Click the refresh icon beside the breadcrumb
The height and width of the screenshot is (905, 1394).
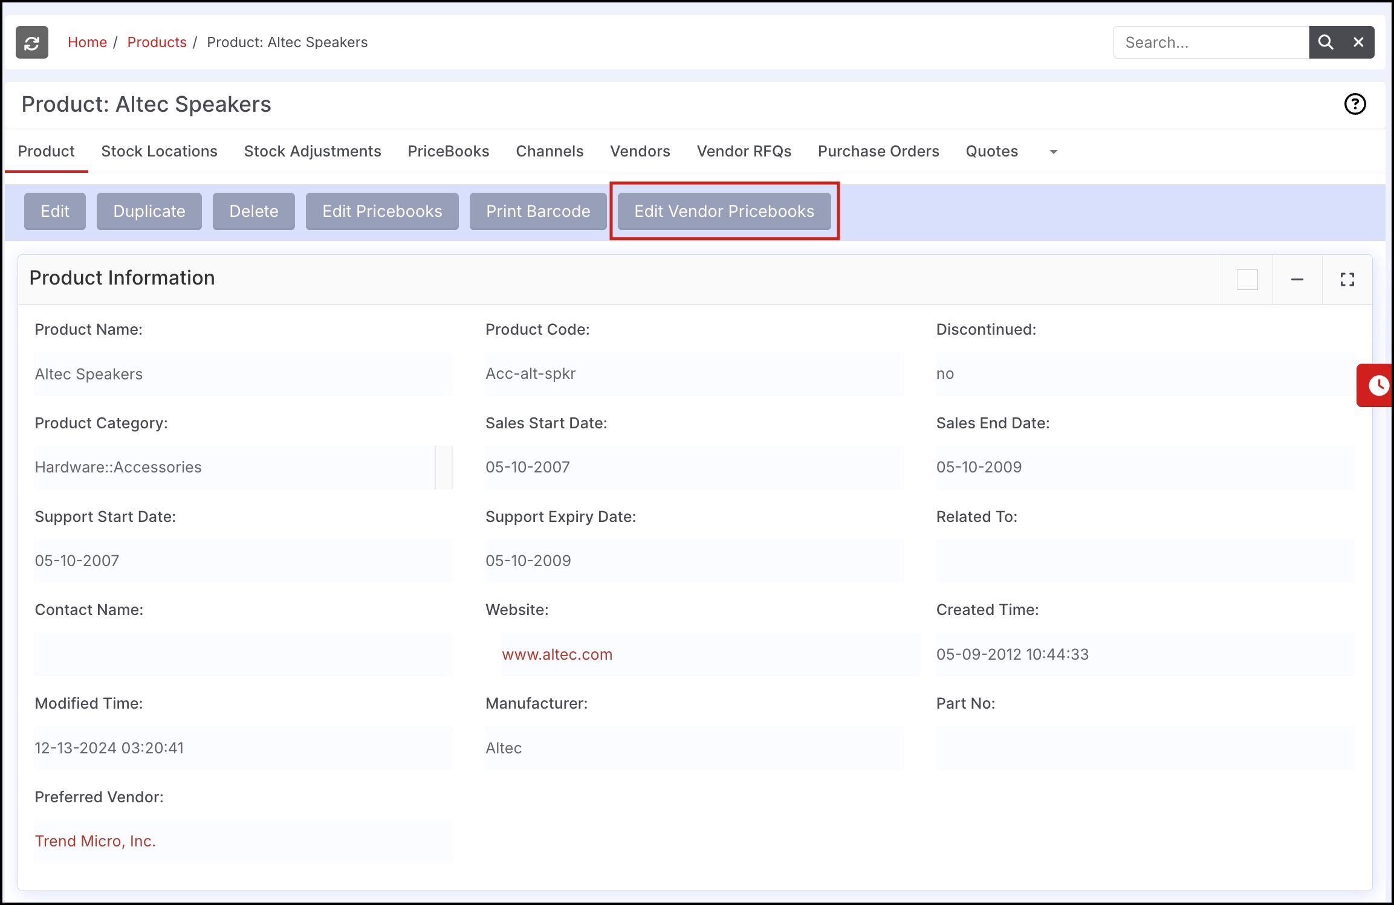point(32,42)
